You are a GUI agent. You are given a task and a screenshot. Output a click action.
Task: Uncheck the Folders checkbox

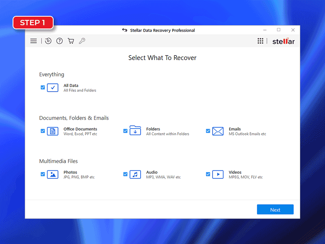[x=125, y=131]
